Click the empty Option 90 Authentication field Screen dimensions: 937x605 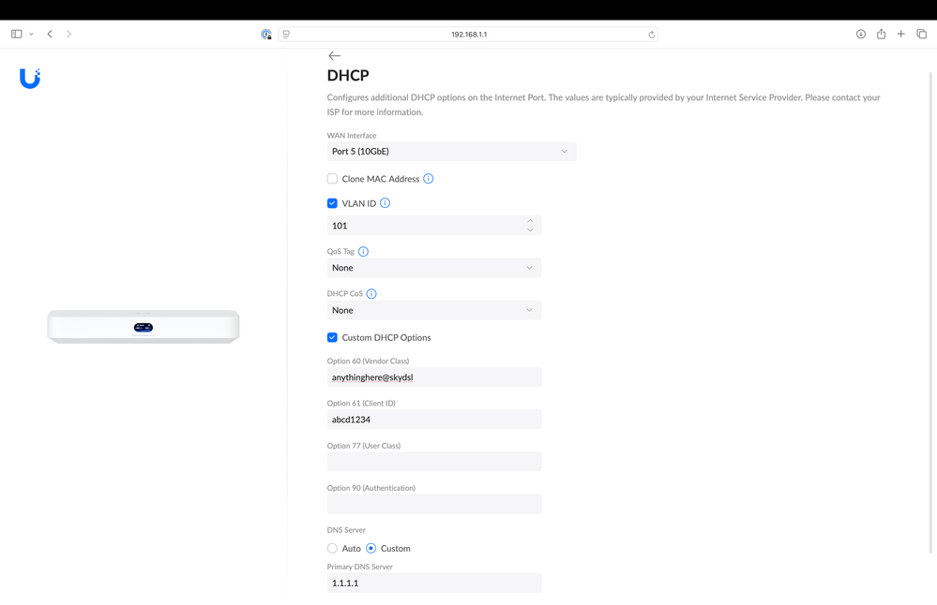coord(434,504)
